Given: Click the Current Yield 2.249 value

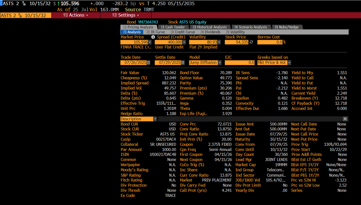Looking at the screenshot, I should (342, 93).
